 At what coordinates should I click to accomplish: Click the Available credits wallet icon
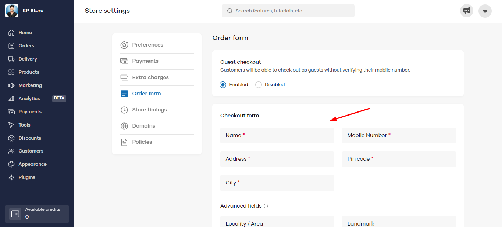[x=15, y=214]
